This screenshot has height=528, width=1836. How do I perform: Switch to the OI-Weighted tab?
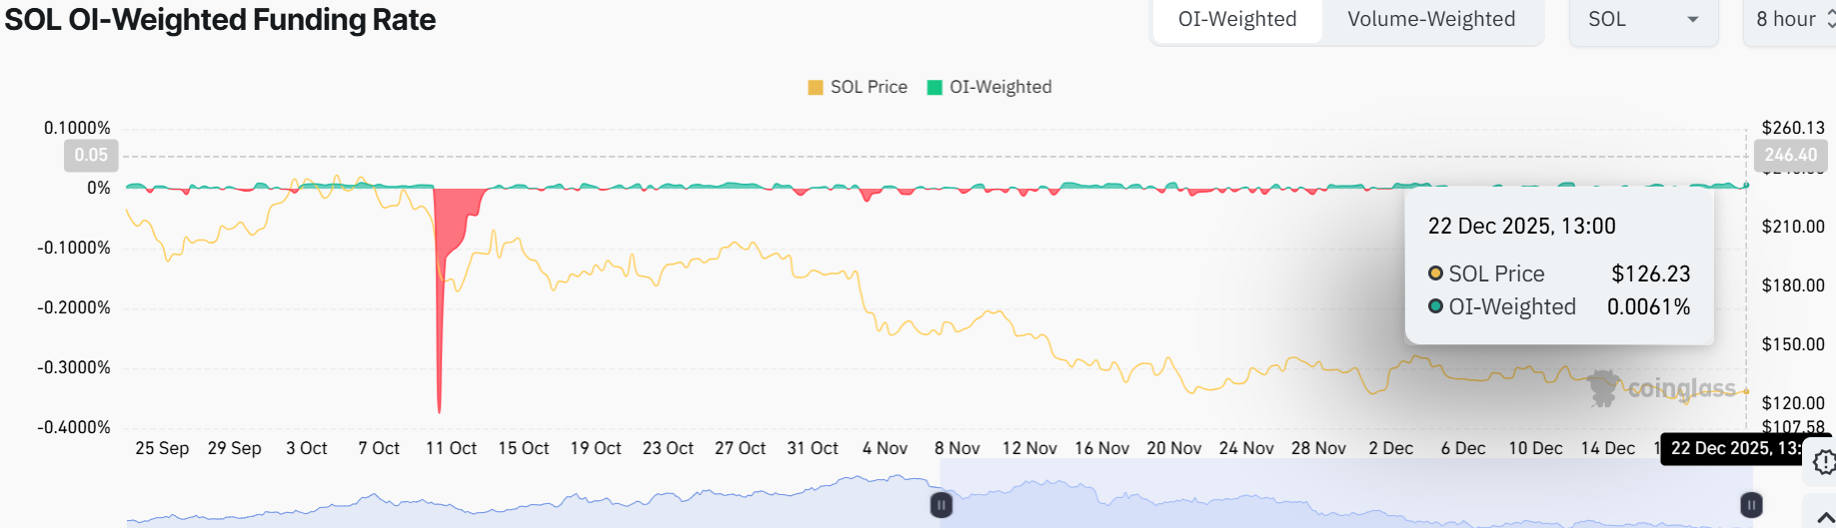click(1236, 20)
